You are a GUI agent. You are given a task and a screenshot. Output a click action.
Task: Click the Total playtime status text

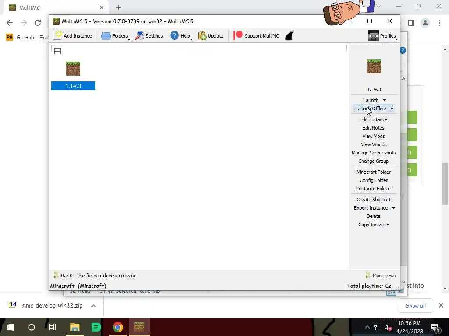tap(369, 286)
